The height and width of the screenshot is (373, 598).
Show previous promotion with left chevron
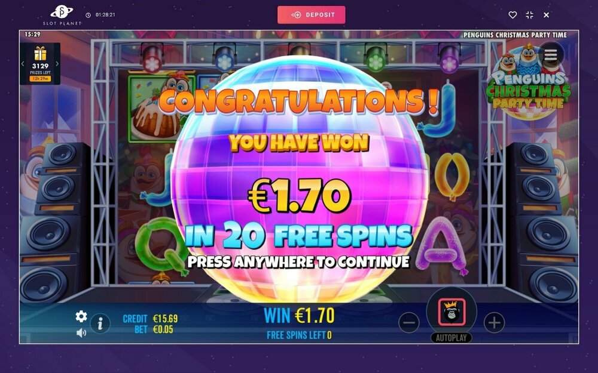[x=23, y=64]
